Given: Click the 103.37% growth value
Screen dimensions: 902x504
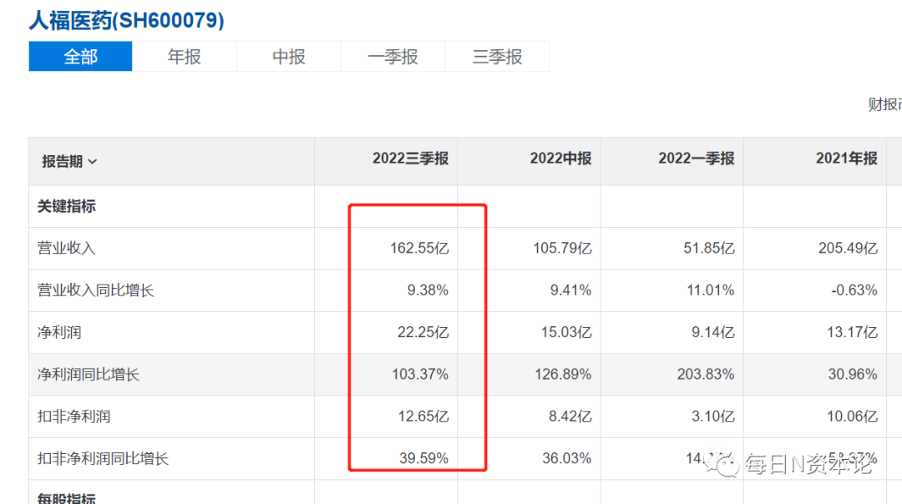Looking at the screenshot, I should click(x=420, y=374).
